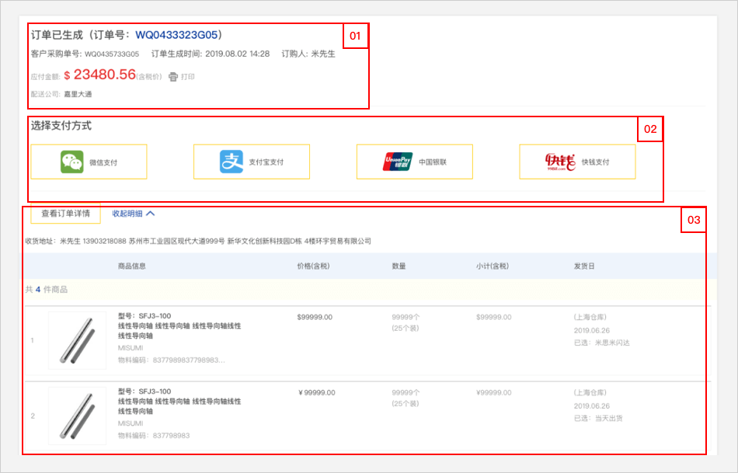Open 查看订单详情 button
This screenshot has width=738, height=473.
click(x=65, y=213)
